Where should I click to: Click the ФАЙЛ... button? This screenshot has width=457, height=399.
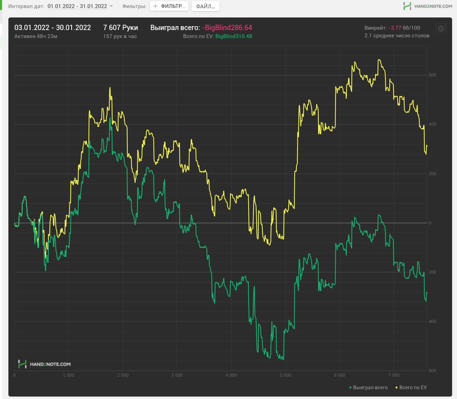pyautogui.click(x=206, y=6)
